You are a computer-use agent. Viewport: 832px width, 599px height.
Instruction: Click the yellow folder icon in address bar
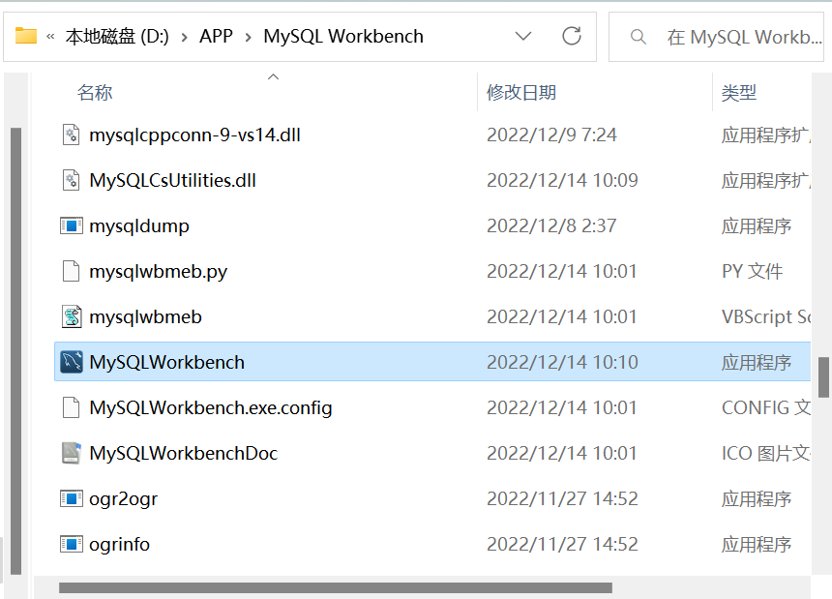(x=26, y=36)
